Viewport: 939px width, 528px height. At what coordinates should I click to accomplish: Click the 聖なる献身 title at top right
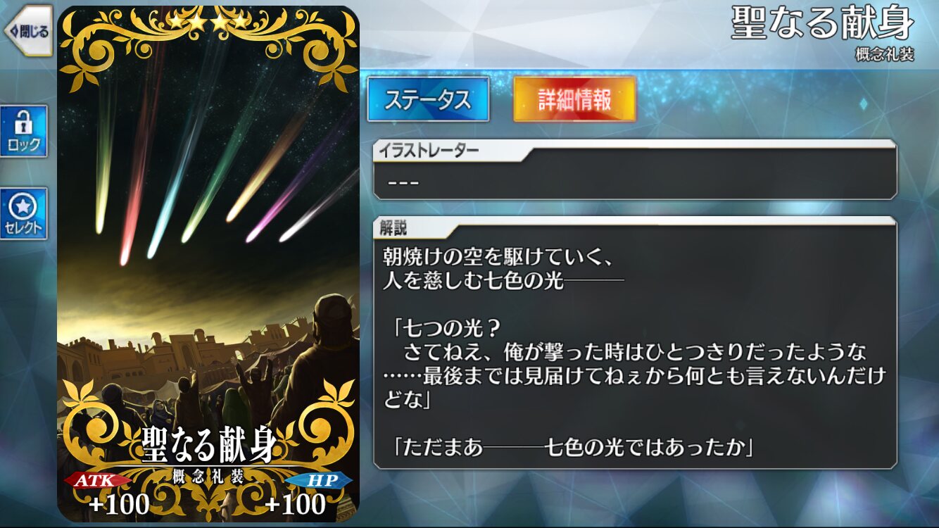coord(822,23)
